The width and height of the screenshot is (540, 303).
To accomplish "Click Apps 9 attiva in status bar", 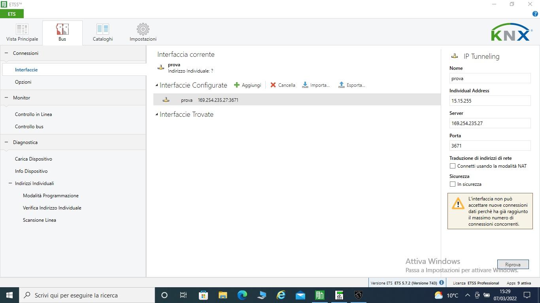I will (x=519, y=283).
